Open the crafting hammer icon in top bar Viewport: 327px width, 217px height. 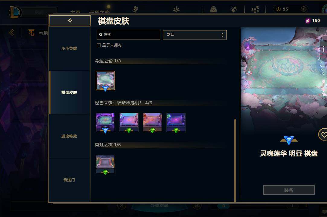tap(234, 9)
